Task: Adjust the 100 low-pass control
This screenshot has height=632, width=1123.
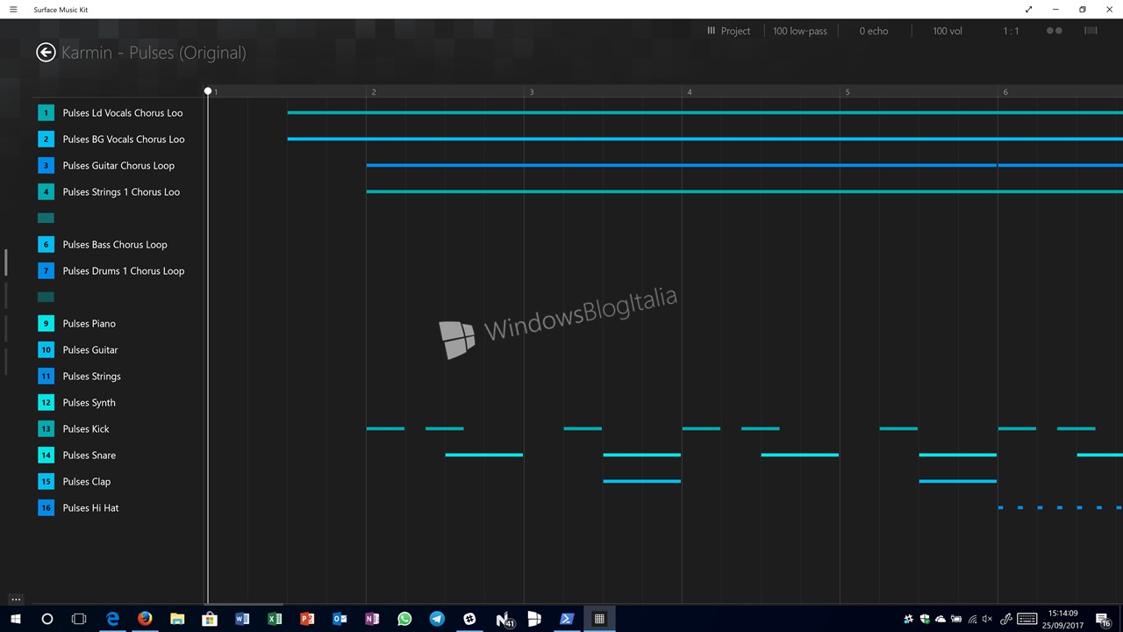Action: click(x=799, y=31)
